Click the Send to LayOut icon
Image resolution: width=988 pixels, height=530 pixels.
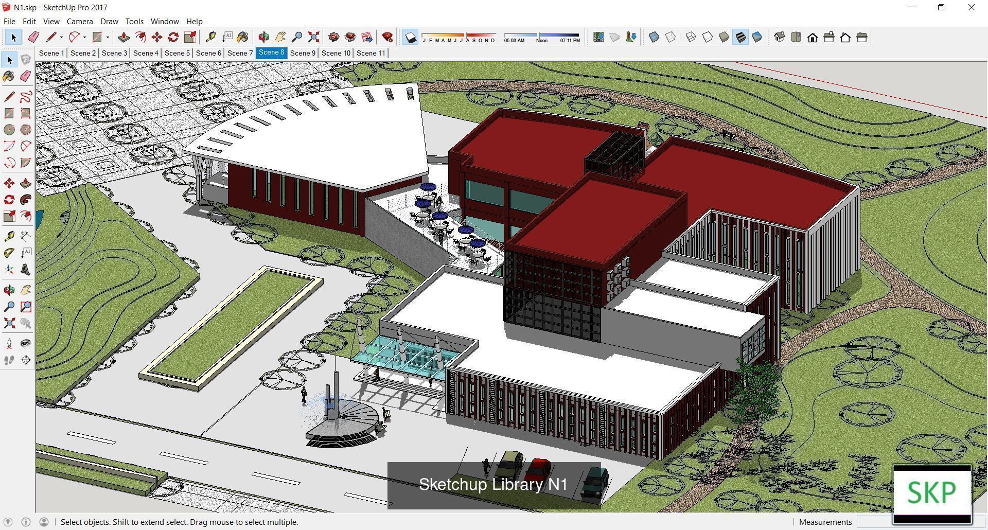pyautogui.click(x=367, y=37)
